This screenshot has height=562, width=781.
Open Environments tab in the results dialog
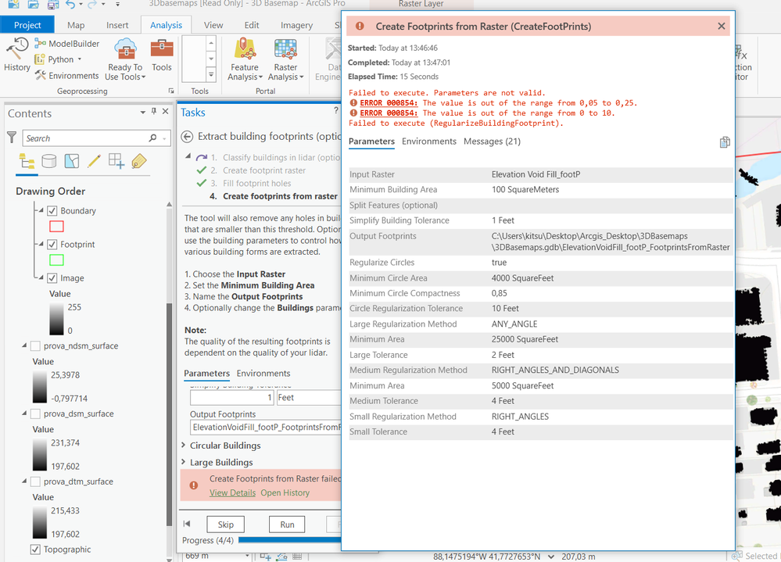pyautogui.click(x=429, y=141)
